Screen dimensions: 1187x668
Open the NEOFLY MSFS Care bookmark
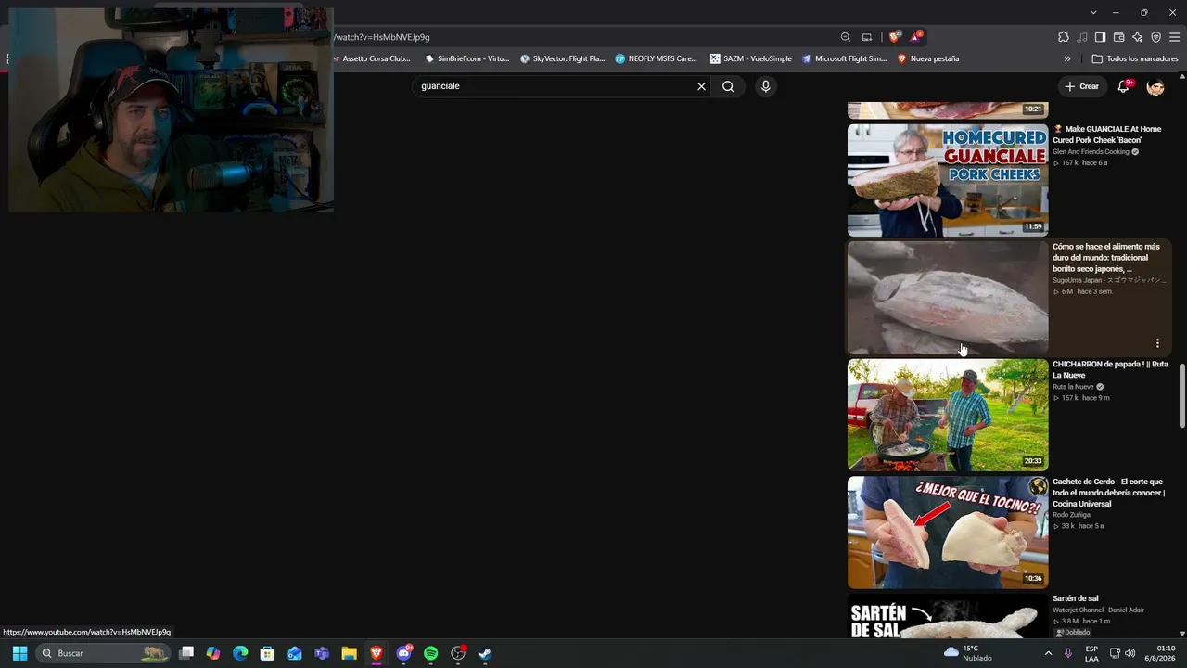click(657, 58)
